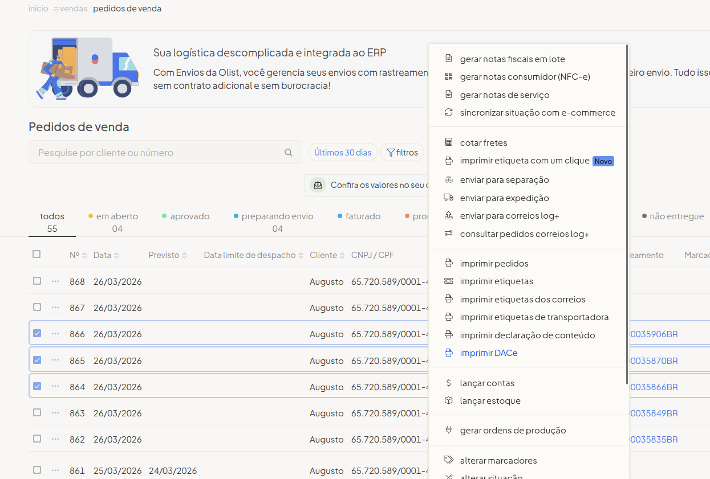
Task: Click the plug icon beside gerar ordens de produção
Action: (449, 430)
